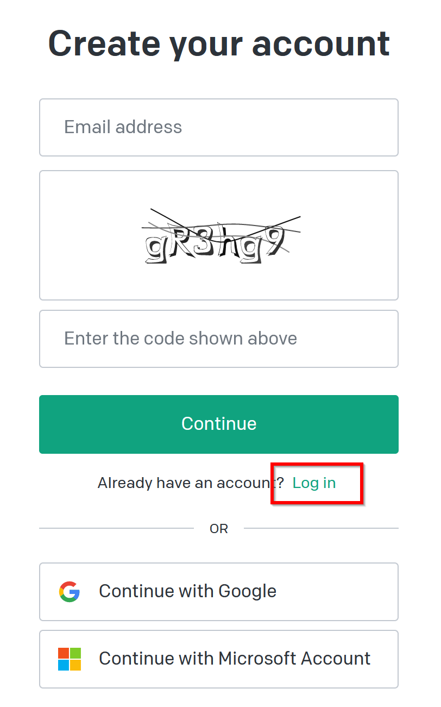Click the divider line right of OR
The image size is (441, 707).
(321, 528)
